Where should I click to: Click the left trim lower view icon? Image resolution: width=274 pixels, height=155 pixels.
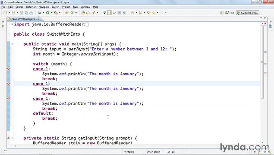pyautogui.click(x=3, y=26)
